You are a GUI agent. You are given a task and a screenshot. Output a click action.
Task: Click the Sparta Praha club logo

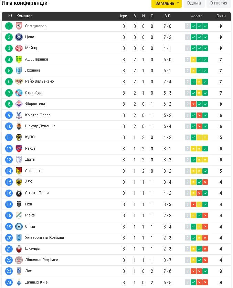click(x=19, y=193)
